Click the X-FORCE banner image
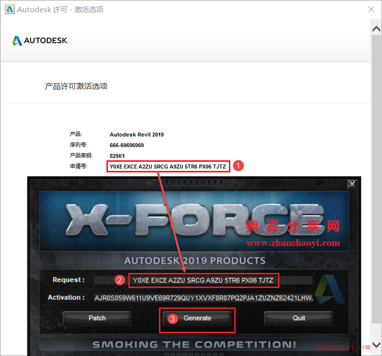Image resolution: width=382 pixels, height=356 pixels. click(194, 221)
